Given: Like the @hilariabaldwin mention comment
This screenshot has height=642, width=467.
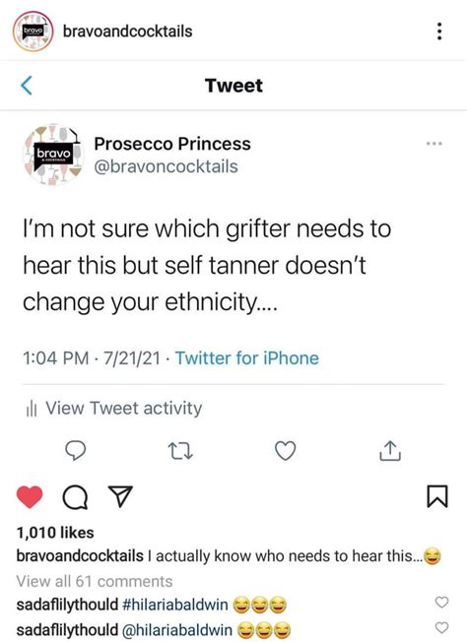Looking at the screenshot, I should tap(441, 627).
